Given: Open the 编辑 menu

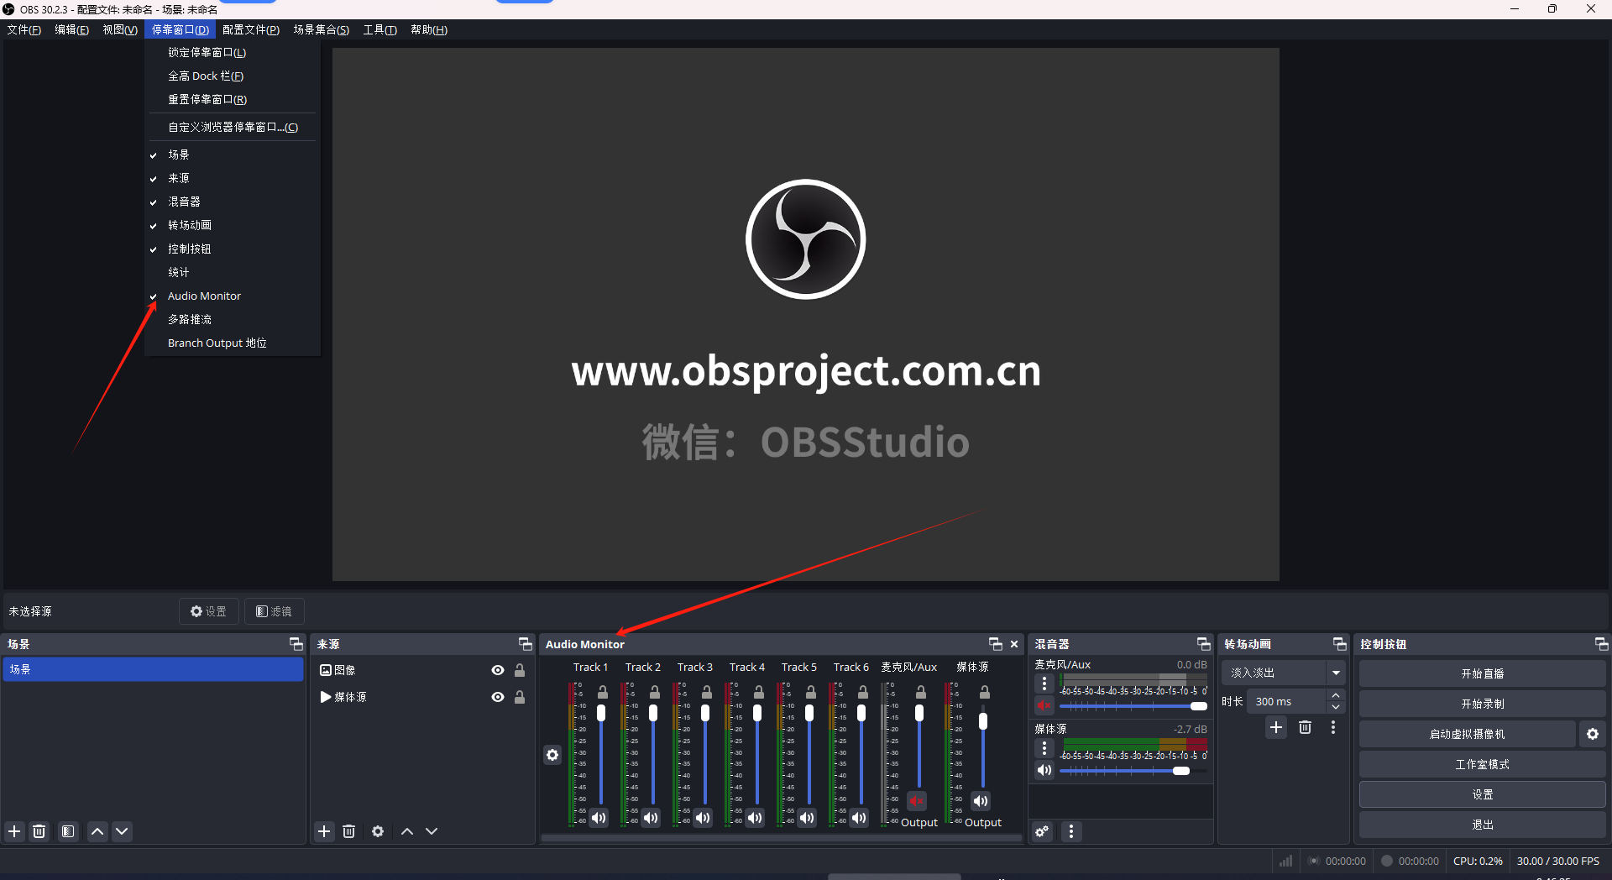Looking at the screenshot, I should point(71,29).
